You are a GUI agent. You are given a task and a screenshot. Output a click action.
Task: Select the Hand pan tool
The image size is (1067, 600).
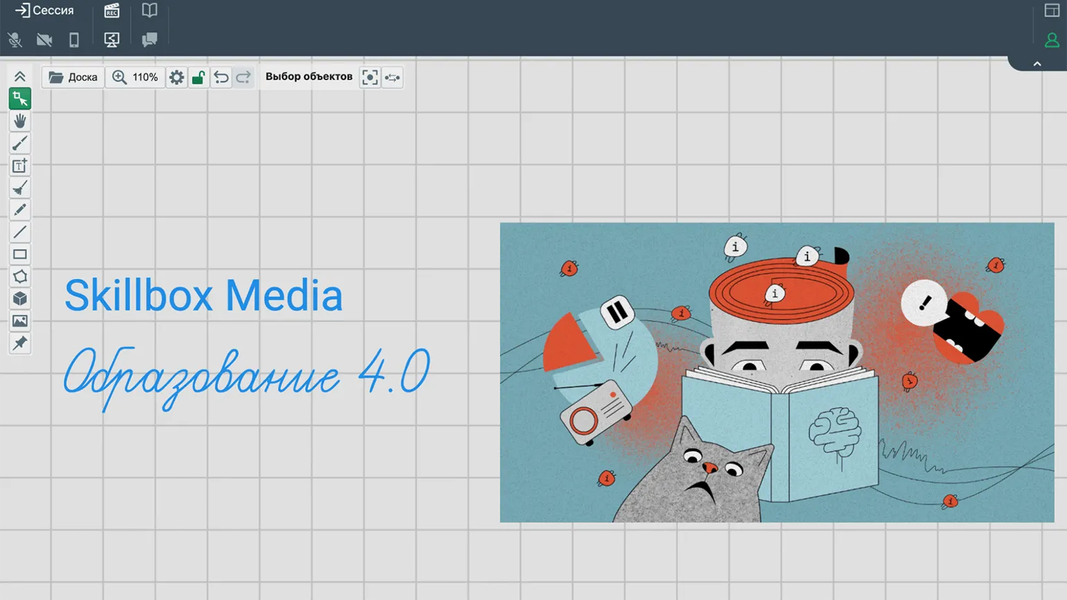click(19, 121)
